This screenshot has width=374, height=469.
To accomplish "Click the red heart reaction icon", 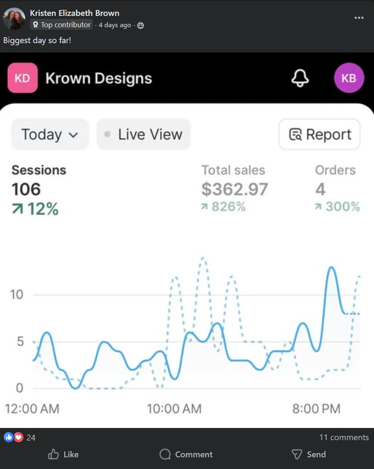I will (18, 437).
